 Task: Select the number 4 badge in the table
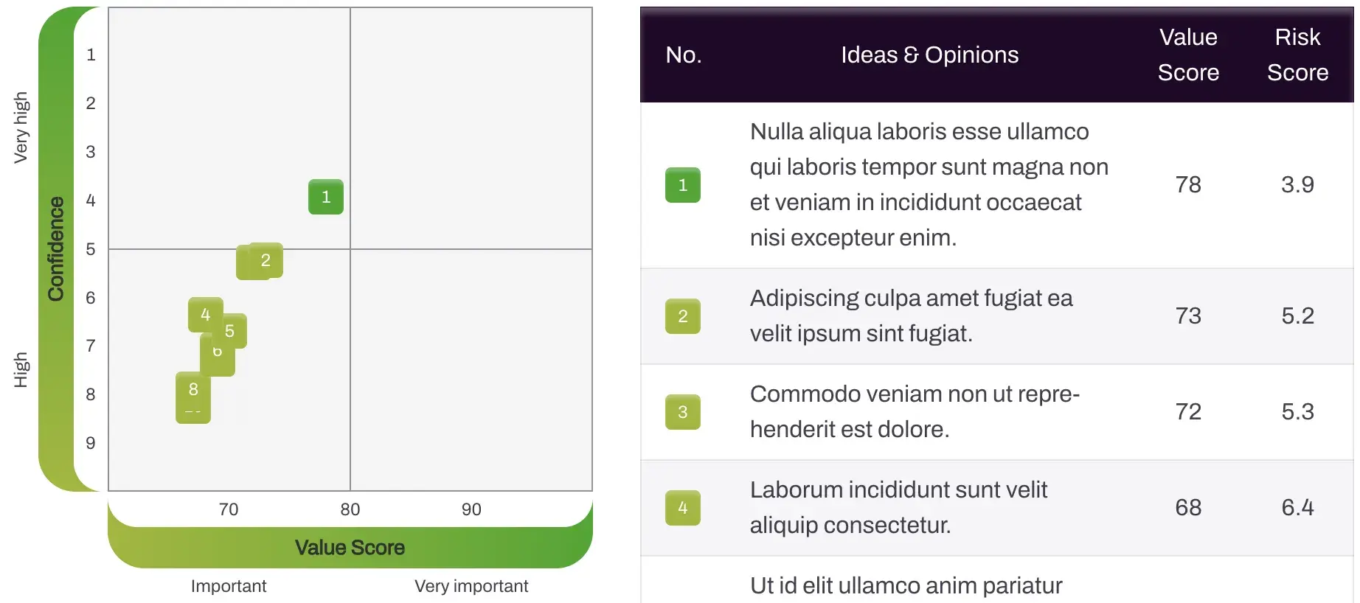tap(682, 508)
